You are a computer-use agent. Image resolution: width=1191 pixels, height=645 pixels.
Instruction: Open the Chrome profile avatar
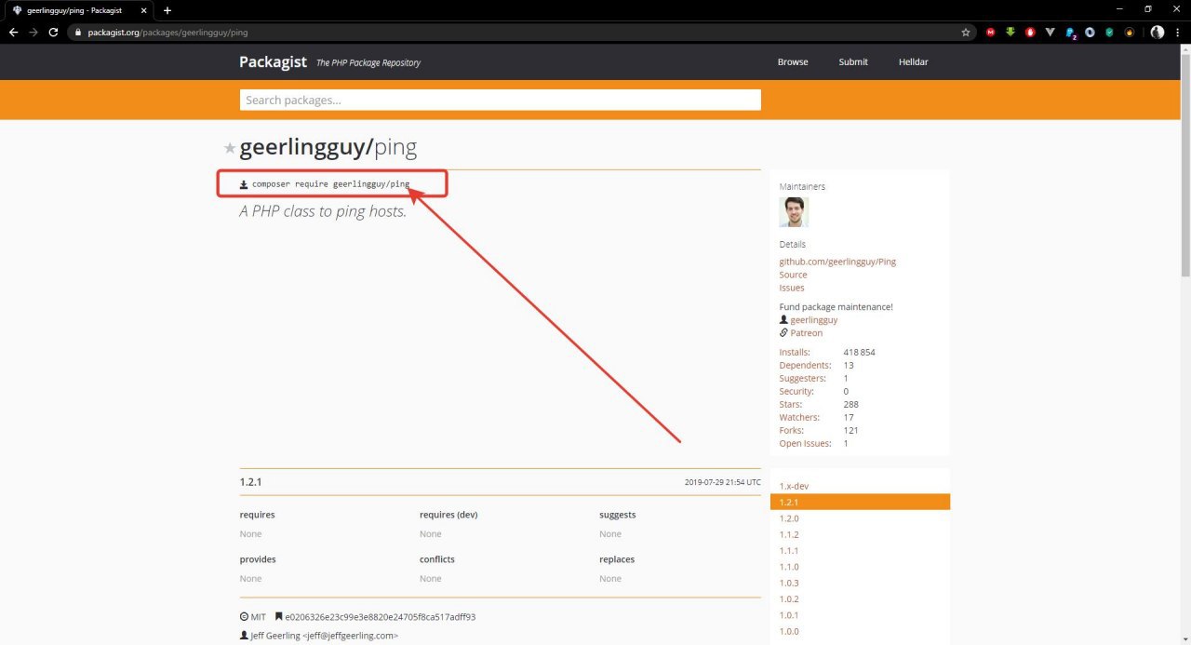[x=1158, y=32]
